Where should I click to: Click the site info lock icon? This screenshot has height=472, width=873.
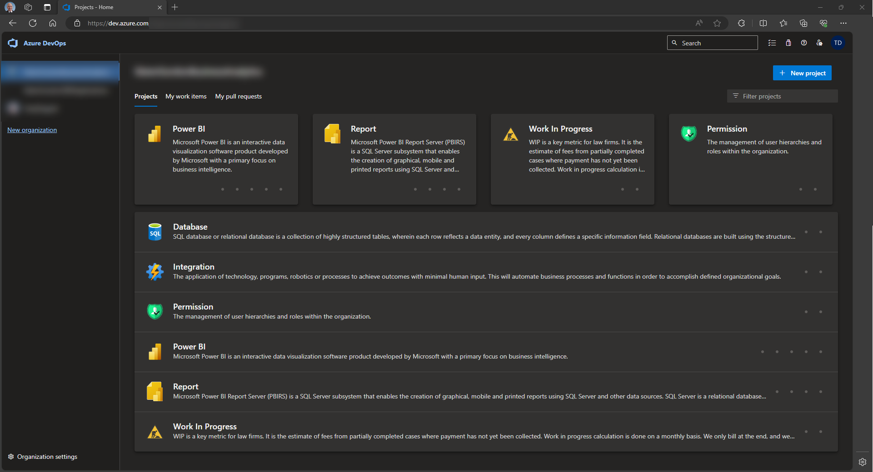(x=77, y=23)
